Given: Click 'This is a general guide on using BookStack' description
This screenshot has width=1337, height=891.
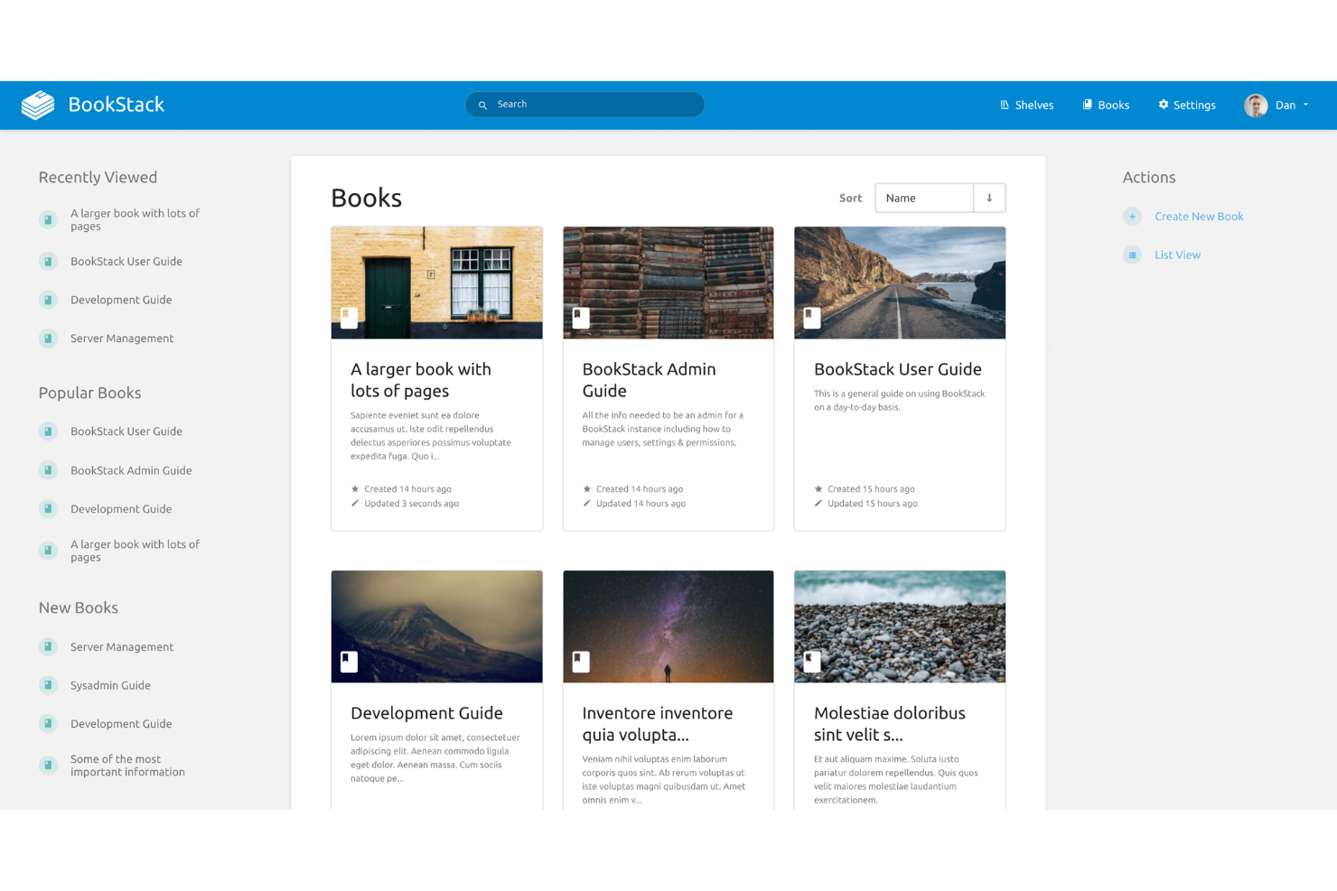Looking at the screenshot, I should pos(899,401).
